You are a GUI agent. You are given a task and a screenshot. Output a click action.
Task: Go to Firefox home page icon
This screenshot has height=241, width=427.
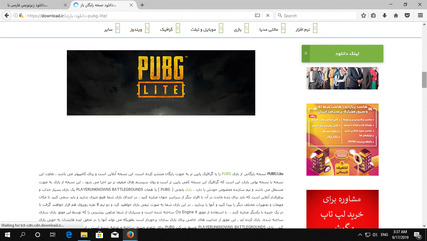(x=396, y=15)
